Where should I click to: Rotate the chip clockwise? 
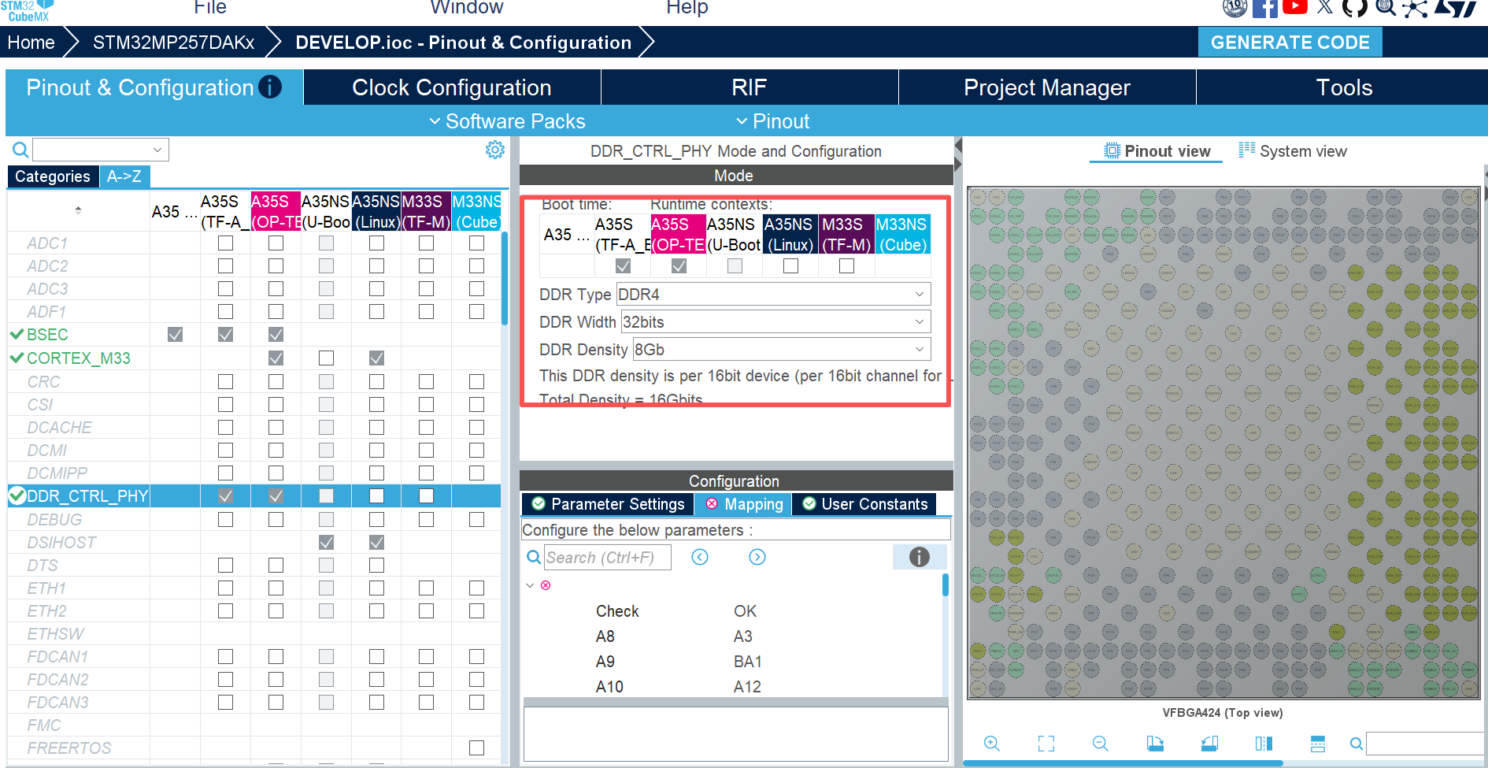point(1155,744)
